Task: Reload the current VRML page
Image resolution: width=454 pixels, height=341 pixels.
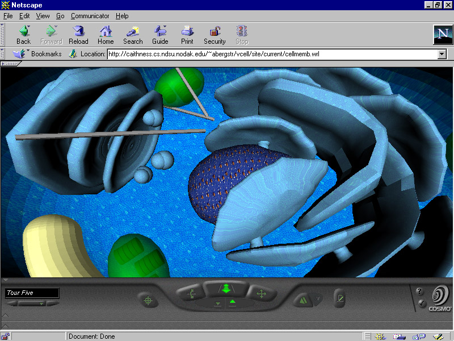Action: 78,35
